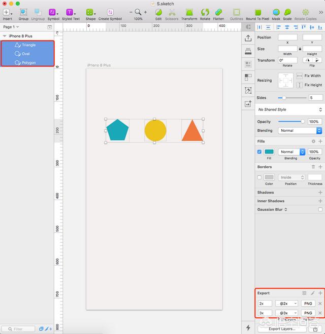Screen dimensions: 325x334
Task: Click the Create Symbol icon
Action: pos(110,12)
